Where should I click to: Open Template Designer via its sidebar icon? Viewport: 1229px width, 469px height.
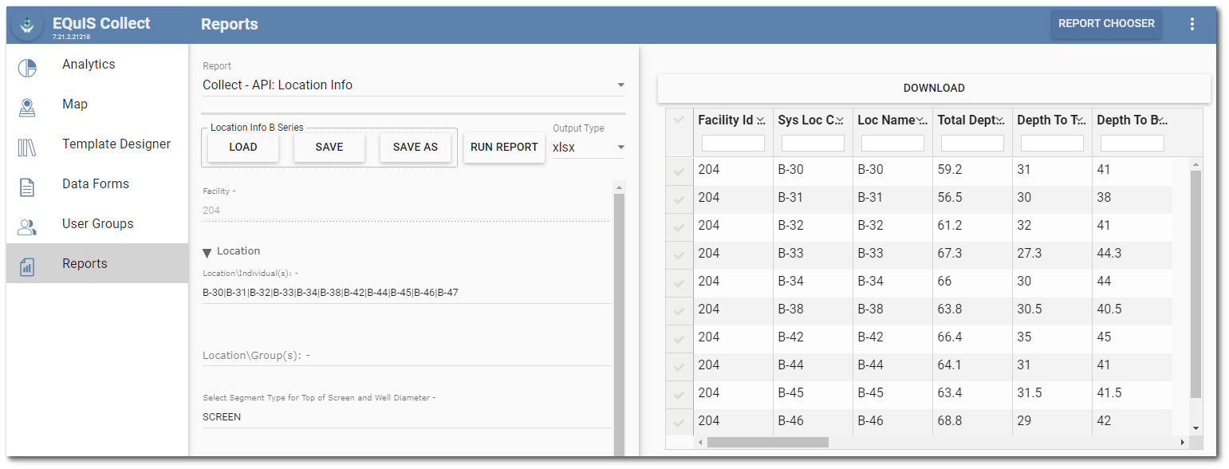tap(26, 144)
